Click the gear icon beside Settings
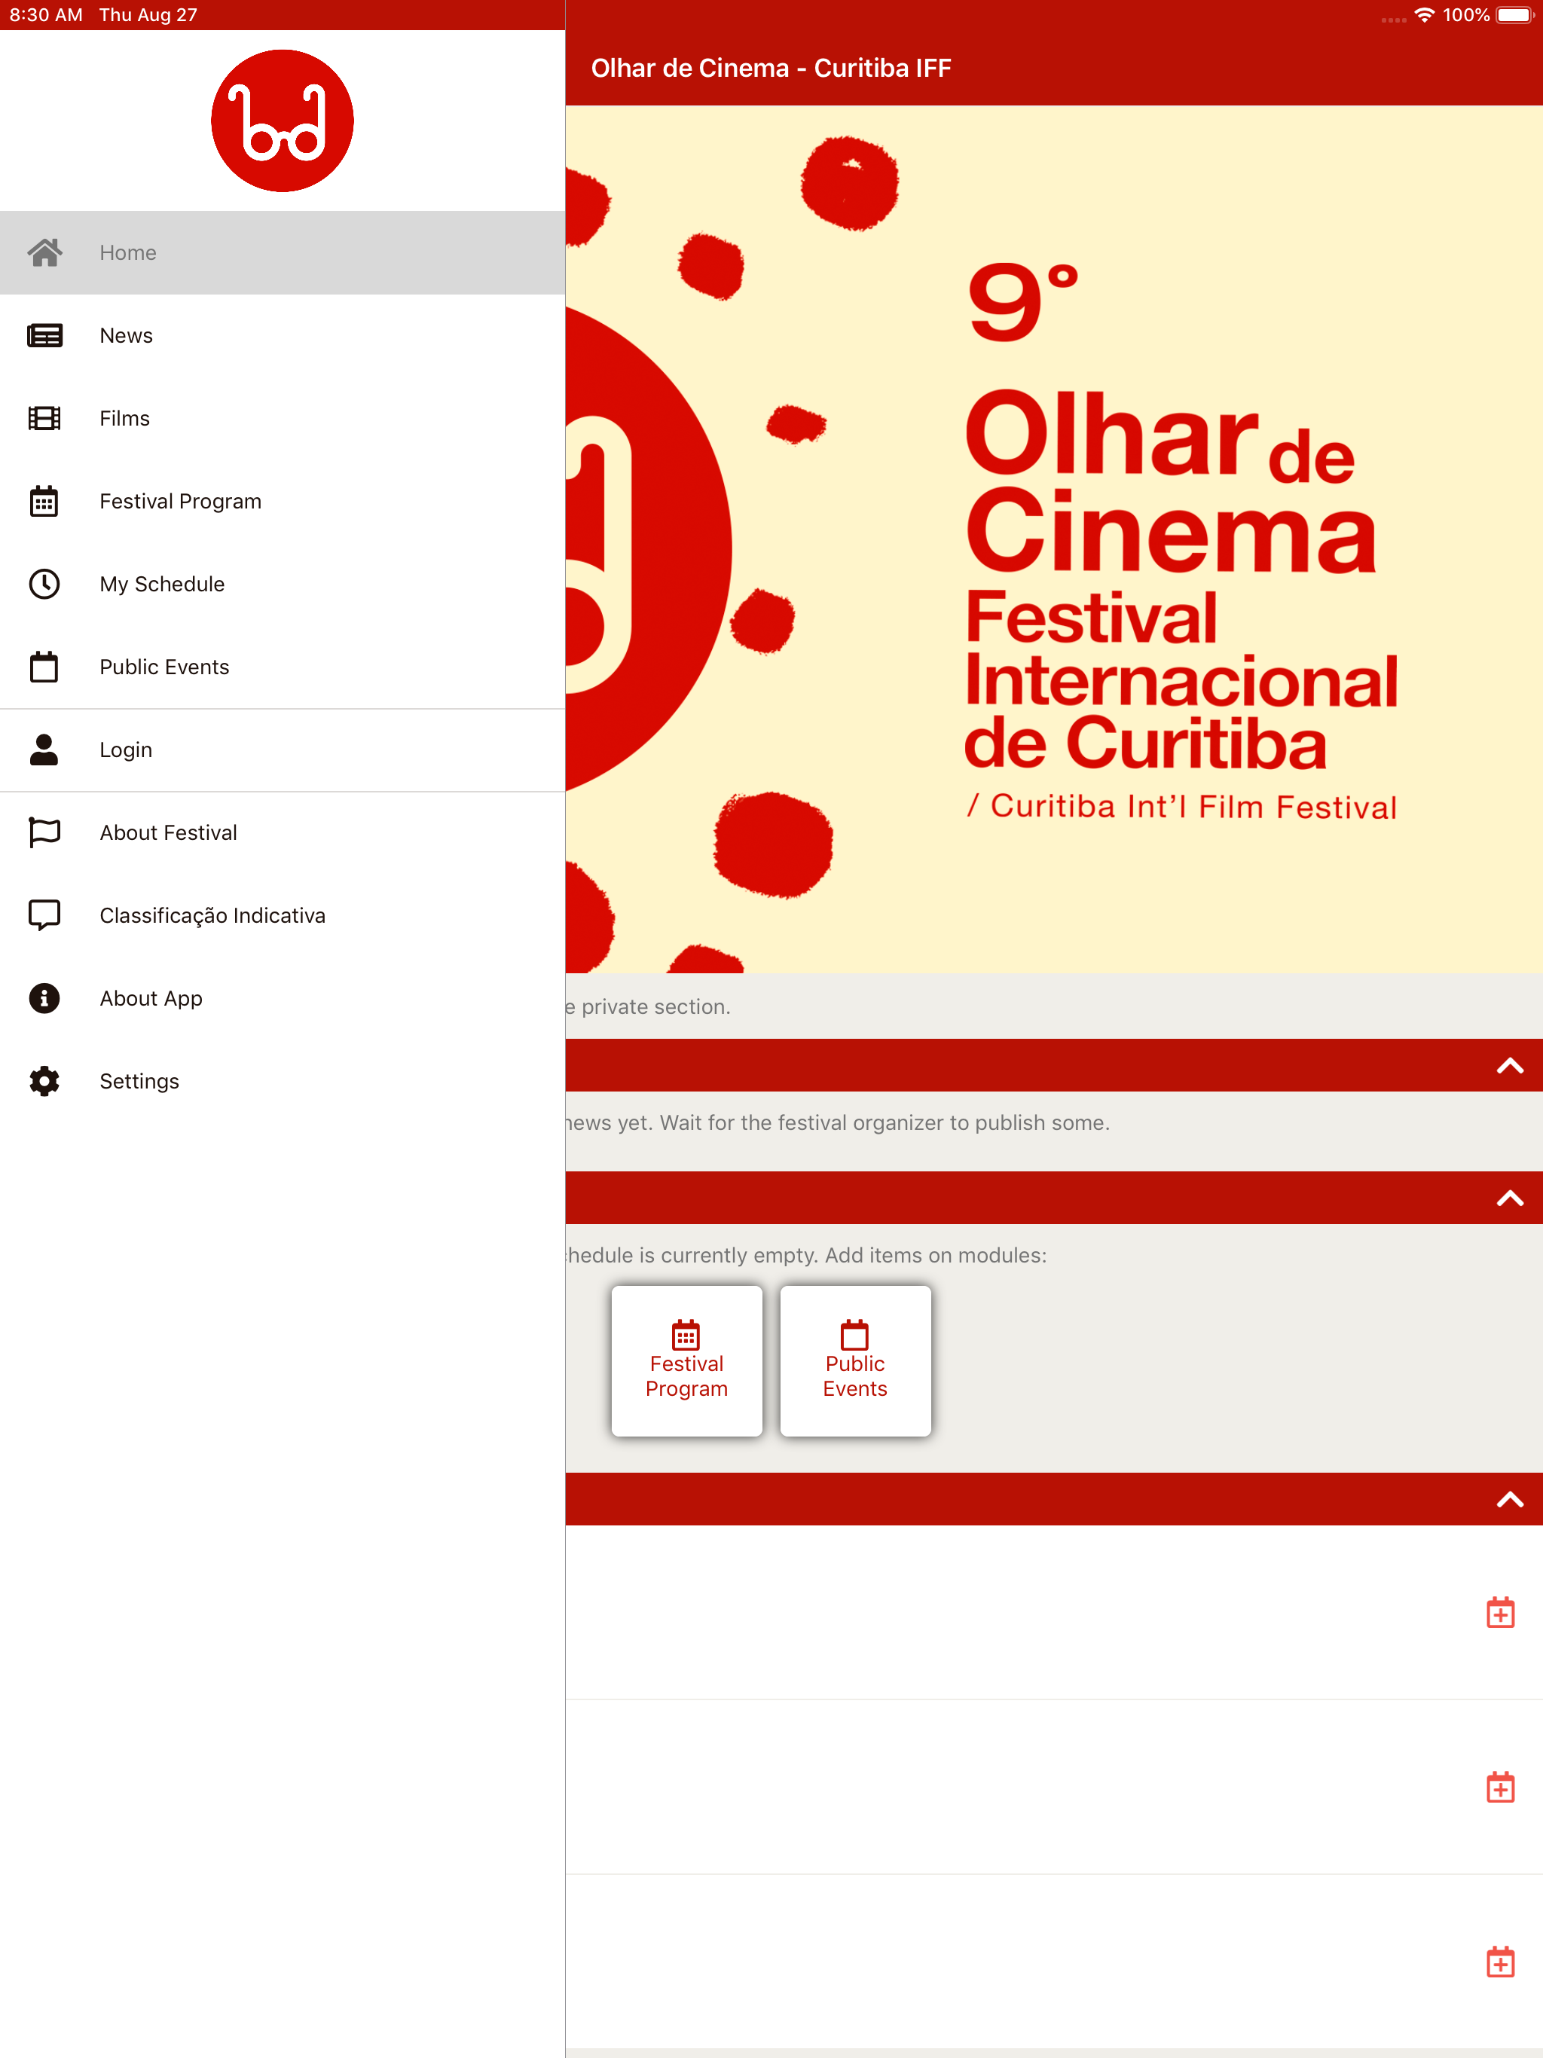 (44, 1081)
